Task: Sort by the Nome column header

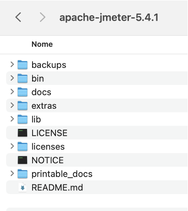Action: pos(42,44)
